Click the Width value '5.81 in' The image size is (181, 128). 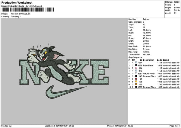click(176, 10)
